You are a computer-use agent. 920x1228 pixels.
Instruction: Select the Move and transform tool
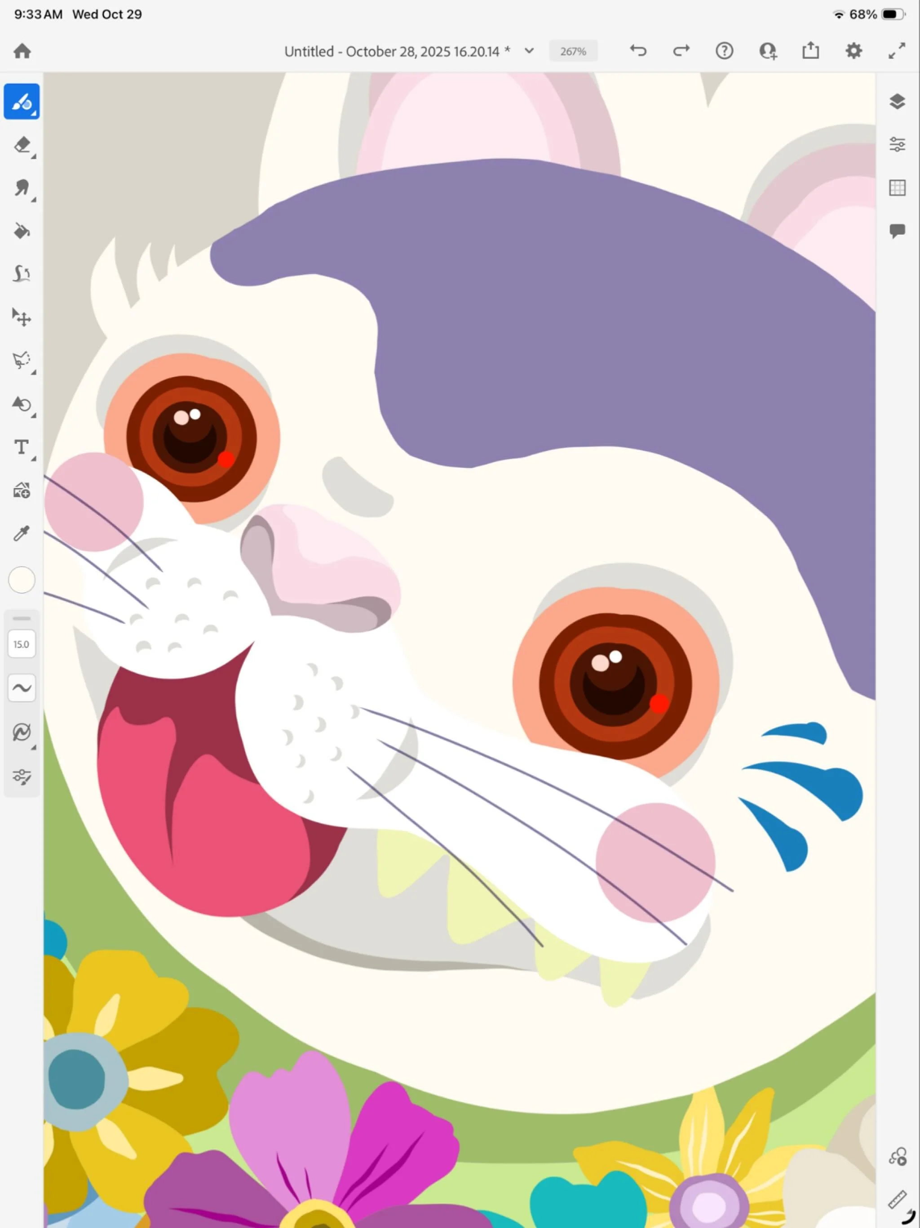pyautogui.click(x=22, y=317)
